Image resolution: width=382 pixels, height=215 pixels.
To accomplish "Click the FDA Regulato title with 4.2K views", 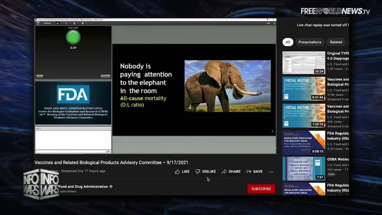I will coord(338,136).
